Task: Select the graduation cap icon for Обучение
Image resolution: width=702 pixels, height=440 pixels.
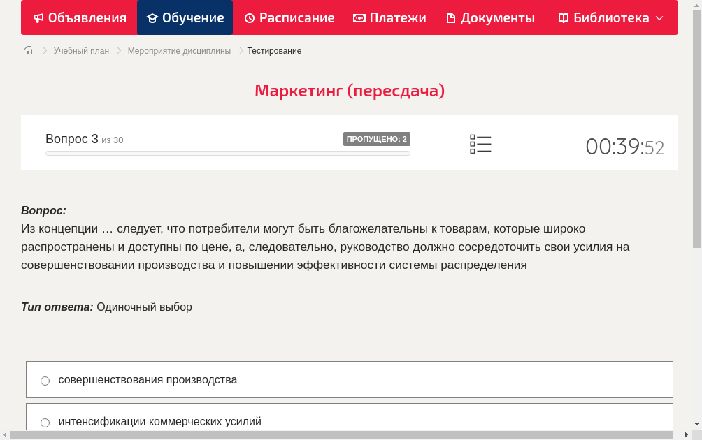Action: 152,17
